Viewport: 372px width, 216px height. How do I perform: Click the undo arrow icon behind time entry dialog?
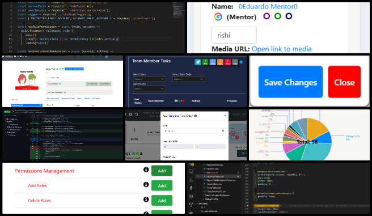(137, 115)
